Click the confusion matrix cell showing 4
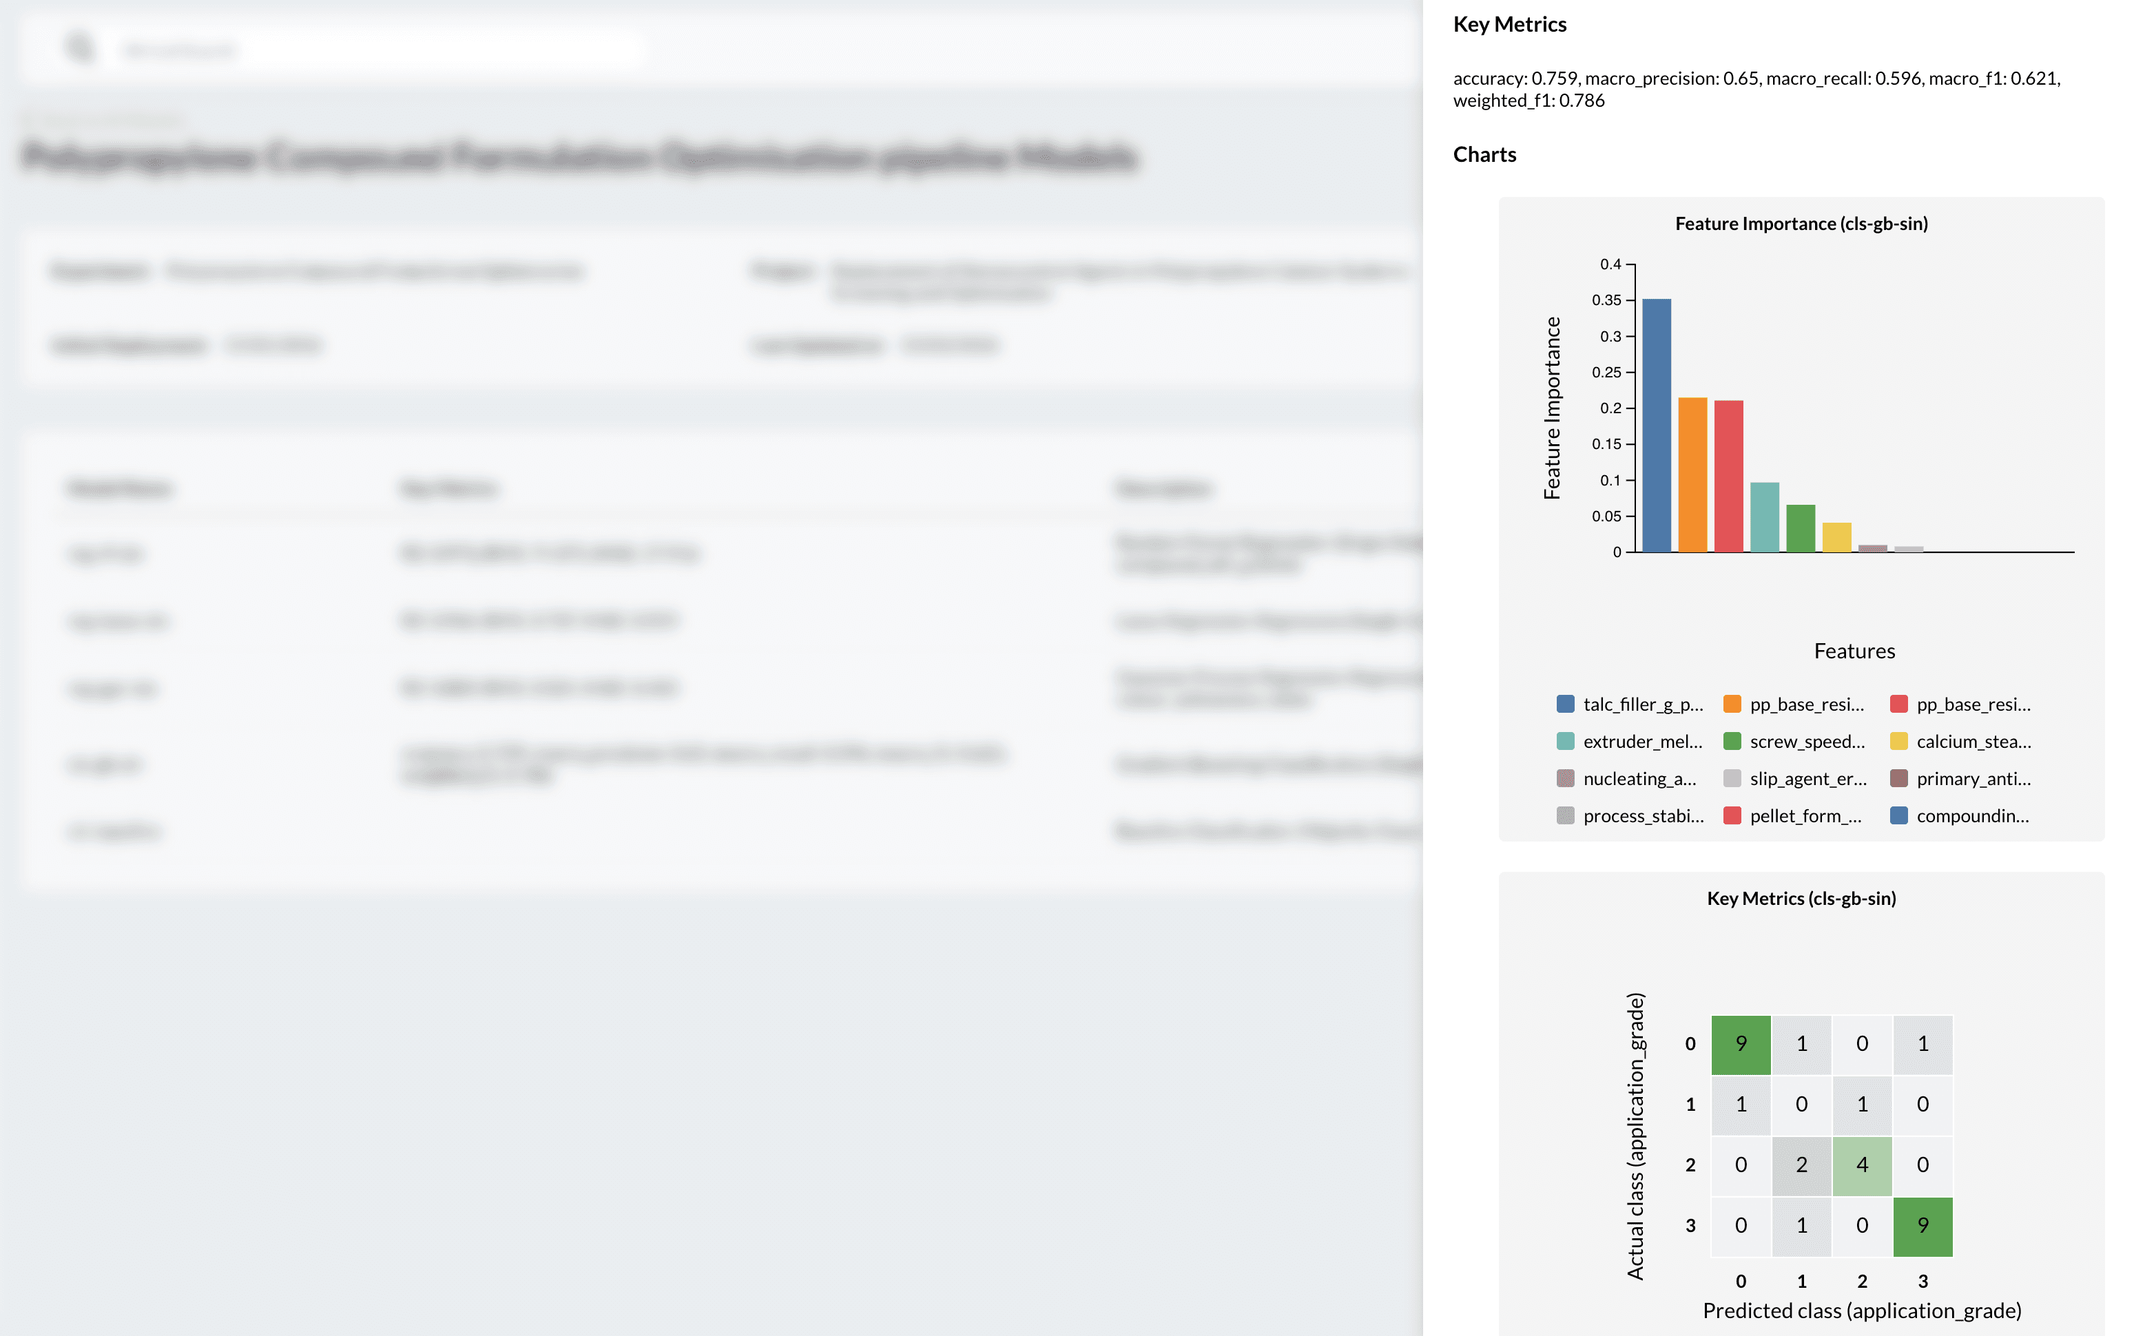Viewport: 2145px width, 1336px height. [x=1862, y=1165]
